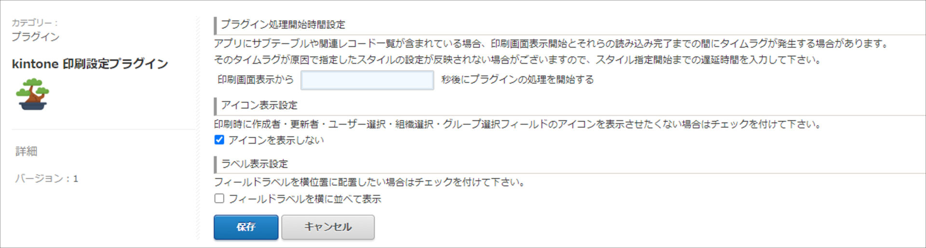The width and height of the screenshot is (926, 248).
Task: Uncheck the アイコンを表示しない checkbox
Action: point(219,140)
